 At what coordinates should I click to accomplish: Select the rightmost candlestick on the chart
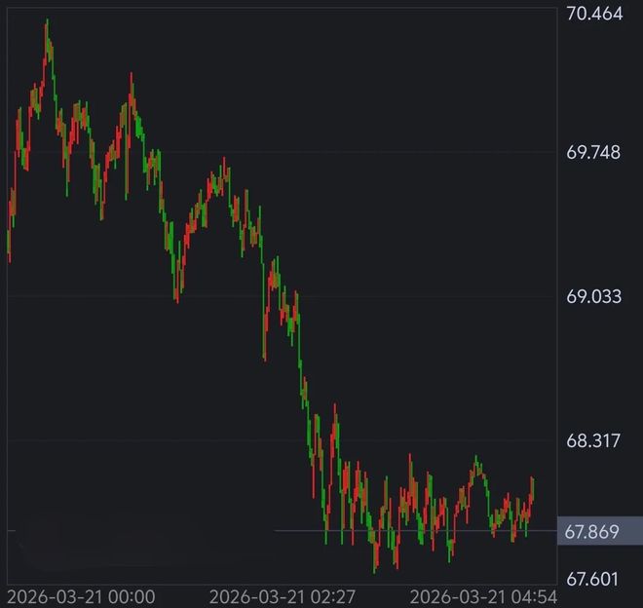click(533, 492)
